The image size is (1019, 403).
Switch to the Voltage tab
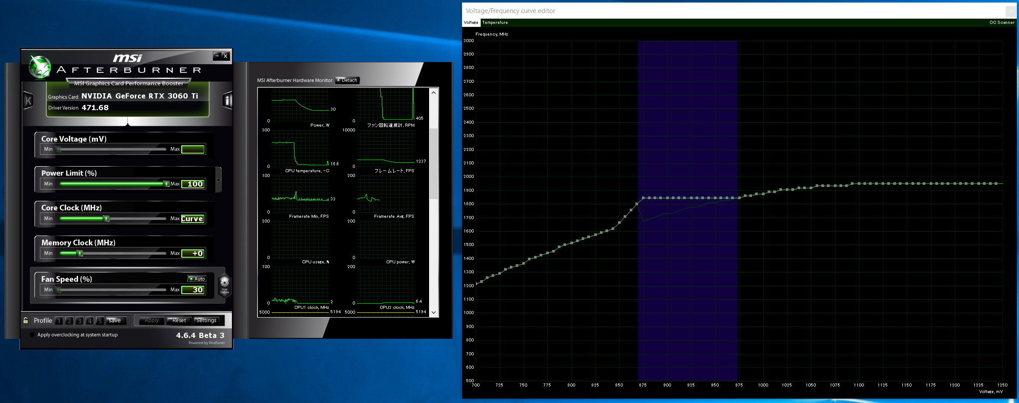pos(471,23)
